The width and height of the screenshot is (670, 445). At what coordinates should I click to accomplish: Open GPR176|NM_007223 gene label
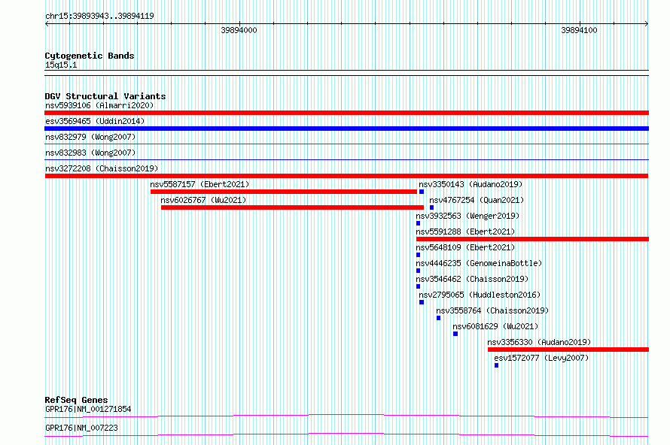[x=81, y=428]
